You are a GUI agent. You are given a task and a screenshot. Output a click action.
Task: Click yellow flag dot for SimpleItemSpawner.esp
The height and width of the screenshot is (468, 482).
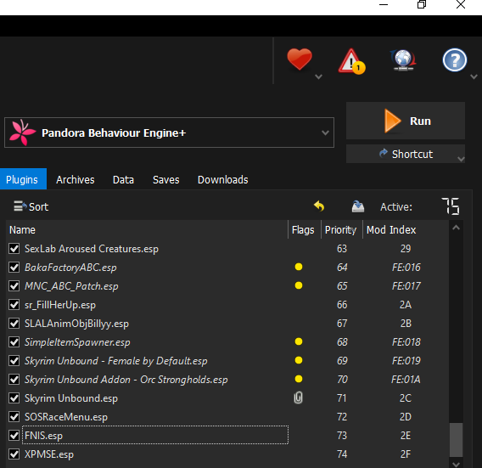(299, 341)
